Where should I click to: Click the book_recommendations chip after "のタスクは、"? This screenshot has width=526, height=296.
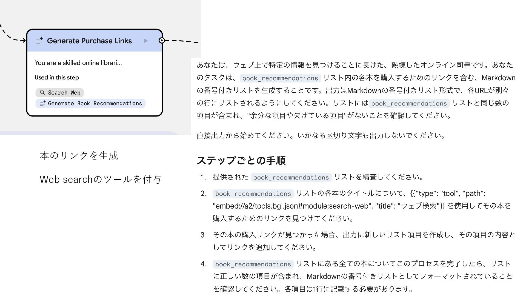[280, 78]
